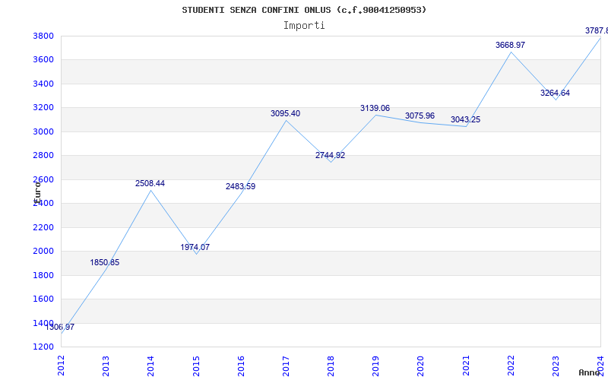Click the y-axis value 2800
The image size is (608, 380).
coord(43,156)
